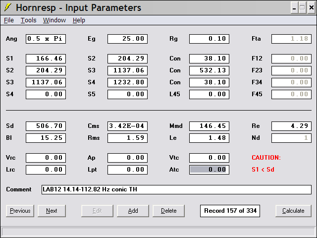The height and width of the screenshot is (238, 317).
Task: Minimize the Hornresp window
Action: pos(294,8)
